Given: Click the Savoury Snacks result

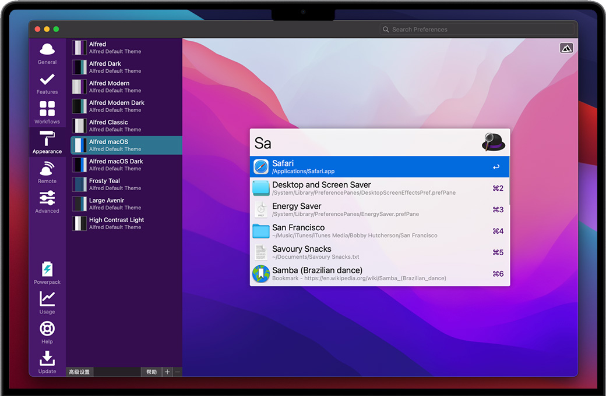Looking at the screenshot, I should [379, 252].
